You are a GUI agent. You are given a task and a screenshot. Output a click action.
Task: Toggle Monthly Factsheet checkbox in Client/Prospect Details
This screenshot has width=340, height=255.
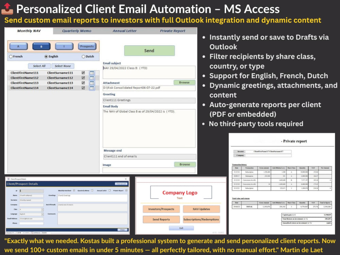click(74, 191)
